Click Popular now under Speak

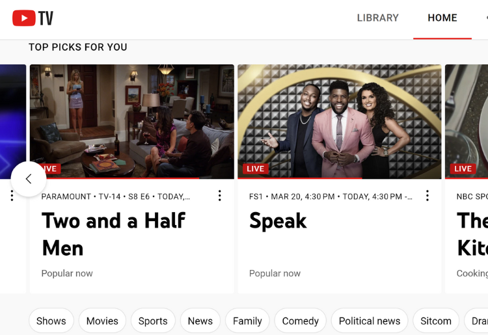275,273
